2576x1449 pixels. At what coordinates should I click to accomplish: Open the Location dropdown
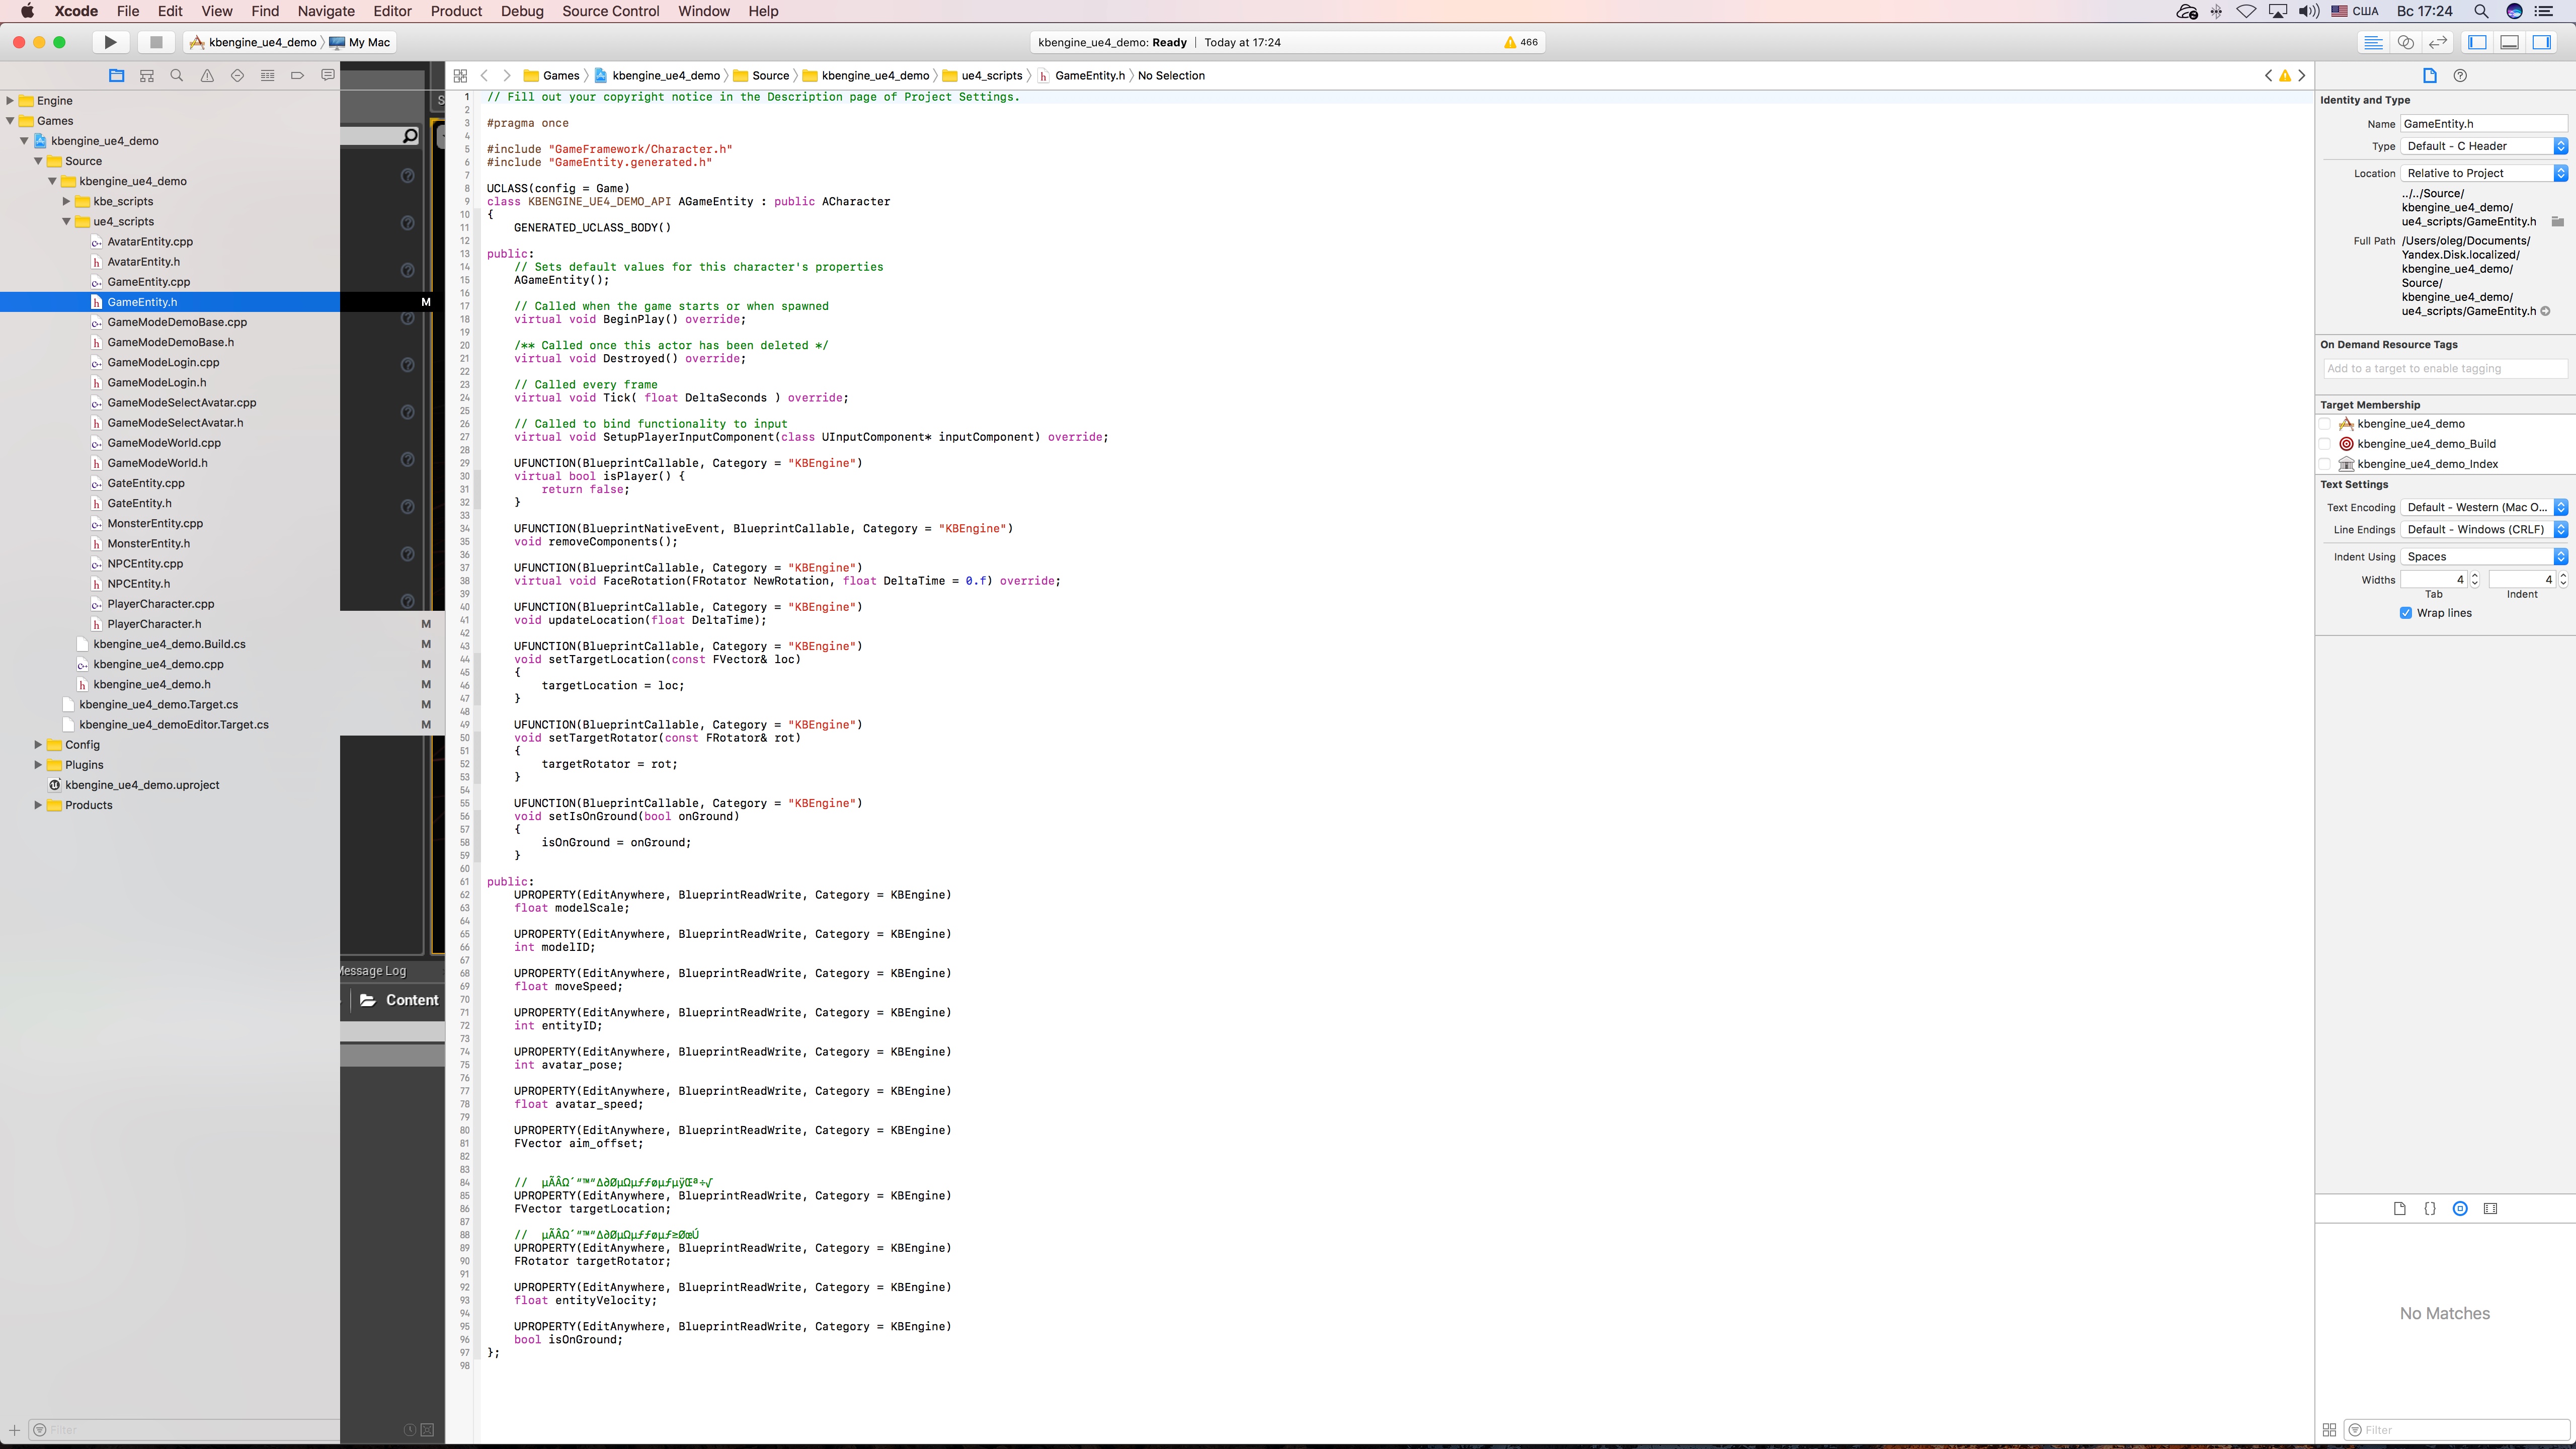pos(2484,173)
